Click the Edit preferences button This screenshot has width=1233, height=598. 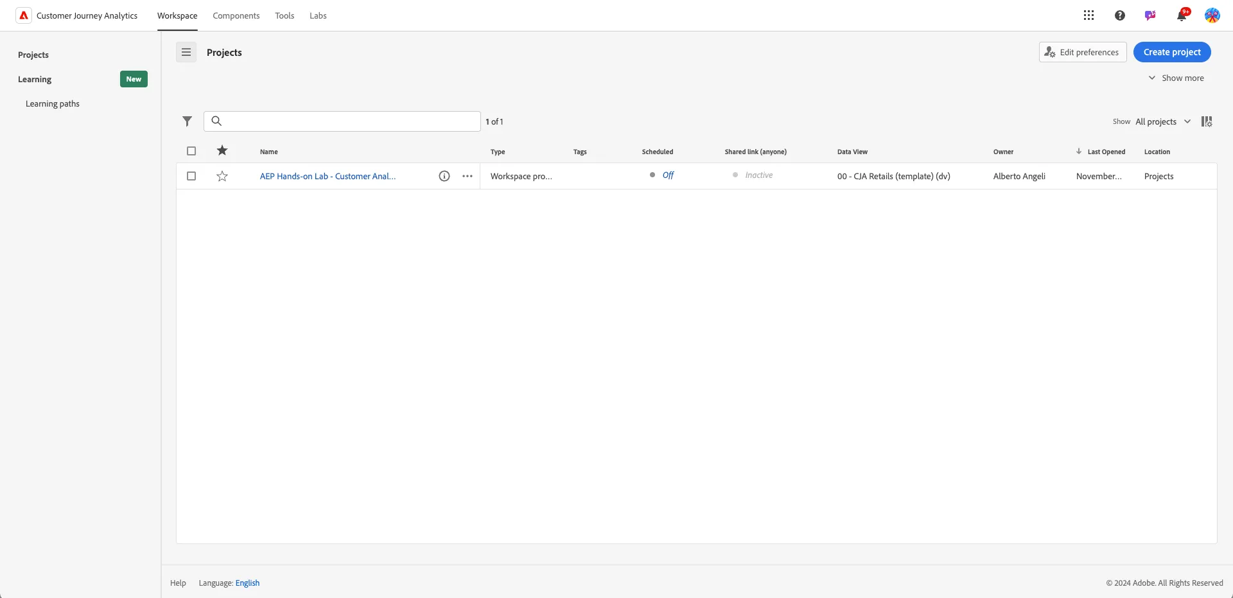[x=1083, y=52]
